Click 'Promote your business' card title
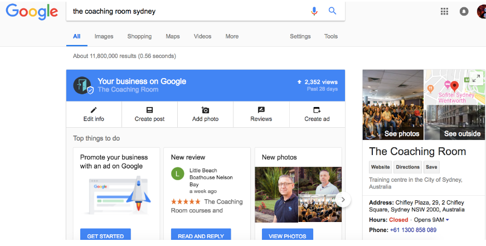486x246 pixels. point(114,162)
